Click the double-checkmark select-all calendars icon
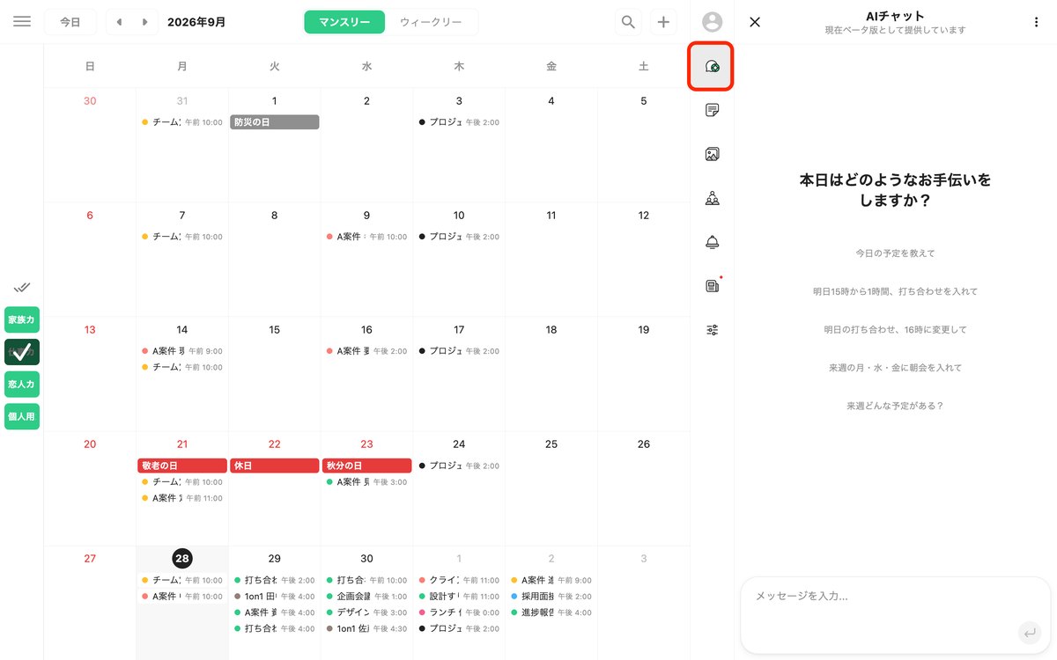 pos(22,287)
